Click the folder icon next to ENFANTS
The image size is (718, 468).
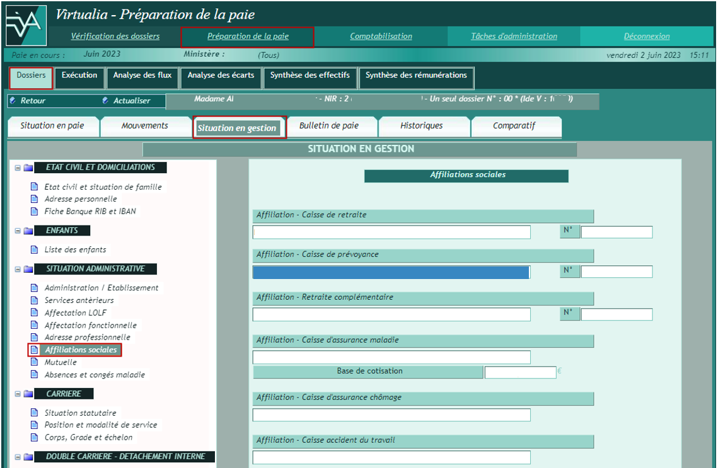click(x=28, y=231)
